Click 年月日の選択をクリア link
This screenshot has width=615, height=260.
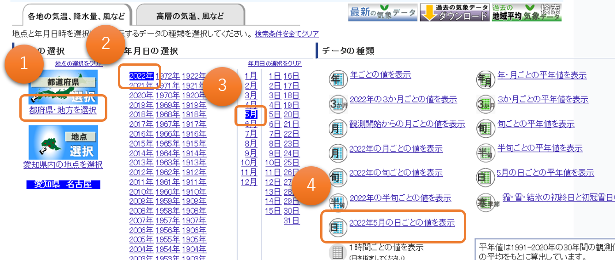[x=275, y=63]
